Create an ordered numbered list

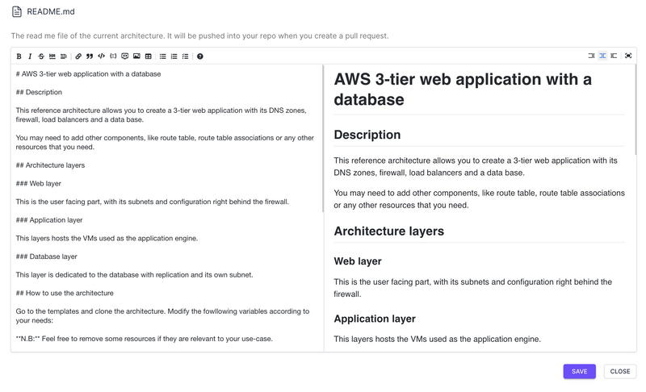coord(174,56)
